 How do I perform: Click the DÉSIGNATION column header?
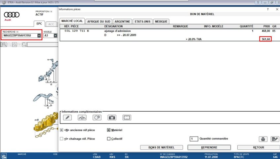click(x=113, y=26)
